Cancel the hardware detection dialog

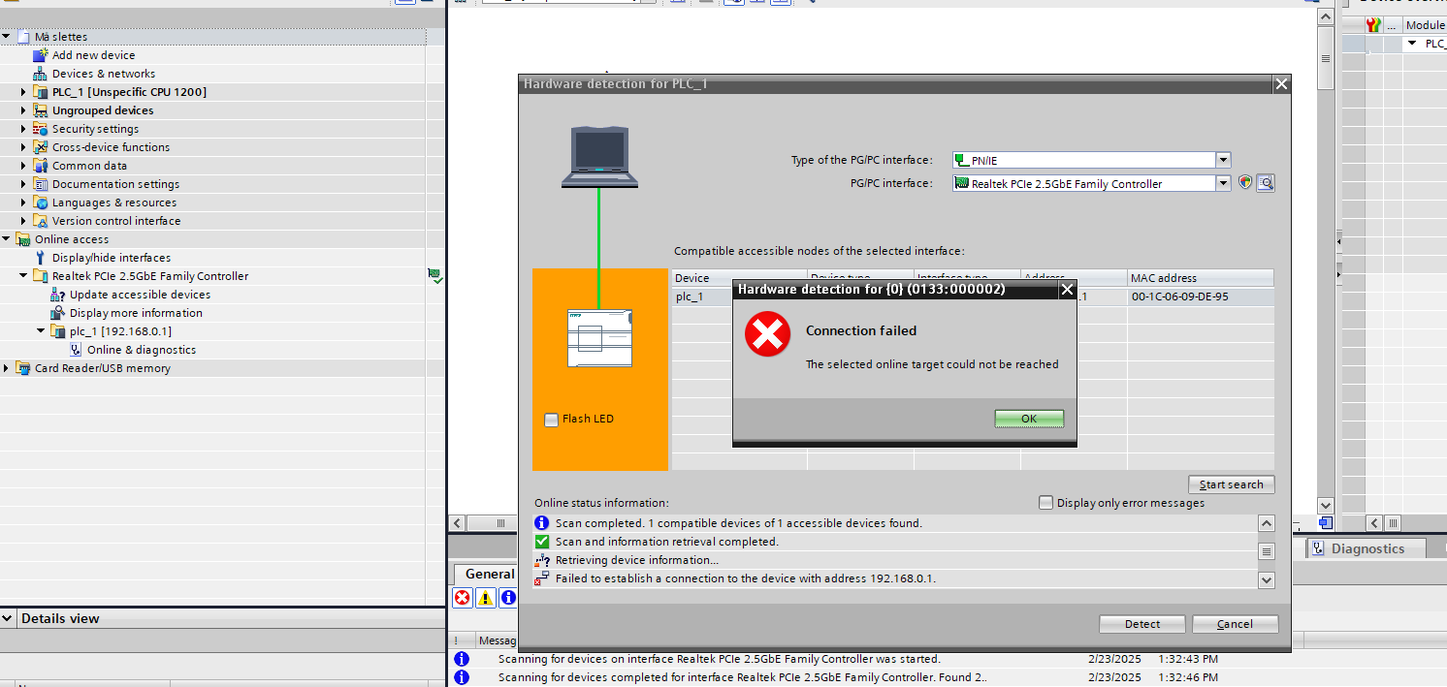pos(1235,624)
